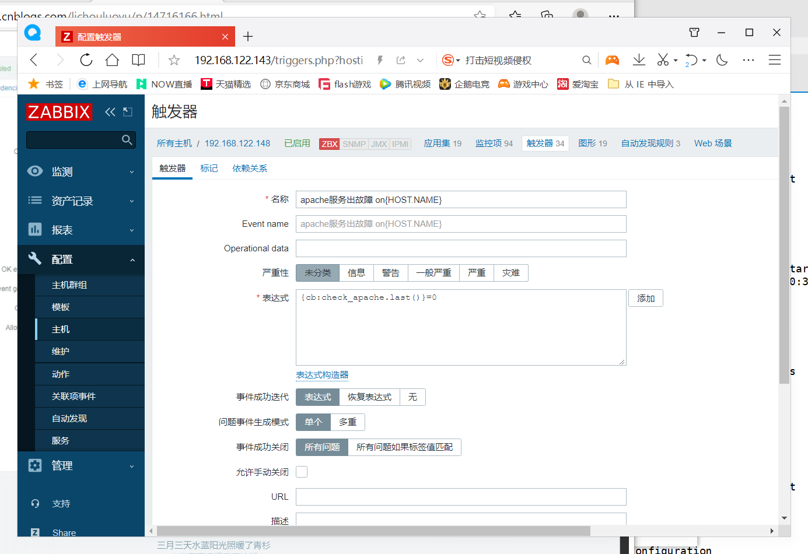
Task: Open the 所有主机 breadcrumb link
Action: pos(174,143)
